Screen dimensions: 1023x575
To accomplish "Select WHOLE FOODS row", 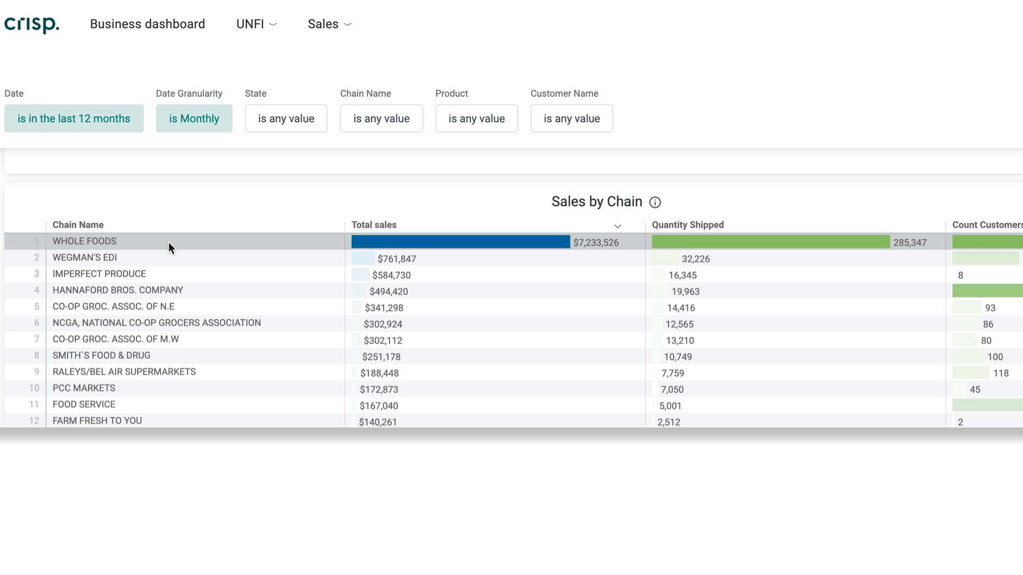I will point(514,241).
